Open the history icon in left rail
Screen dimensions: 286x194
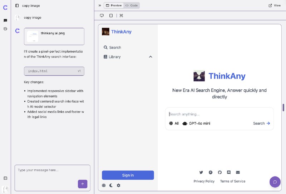pos(5,29)
